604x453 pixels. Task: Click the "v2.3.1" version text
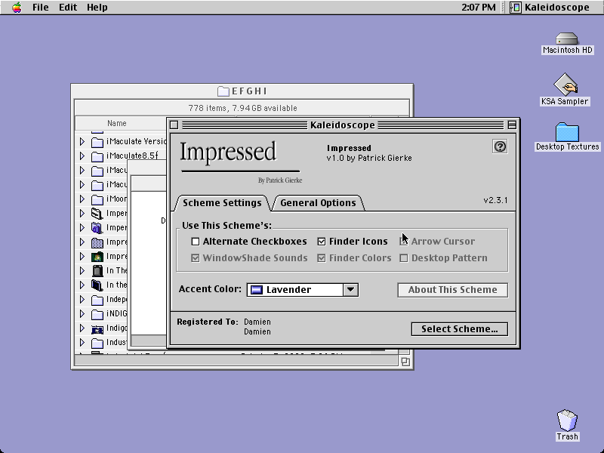[495, 200]
